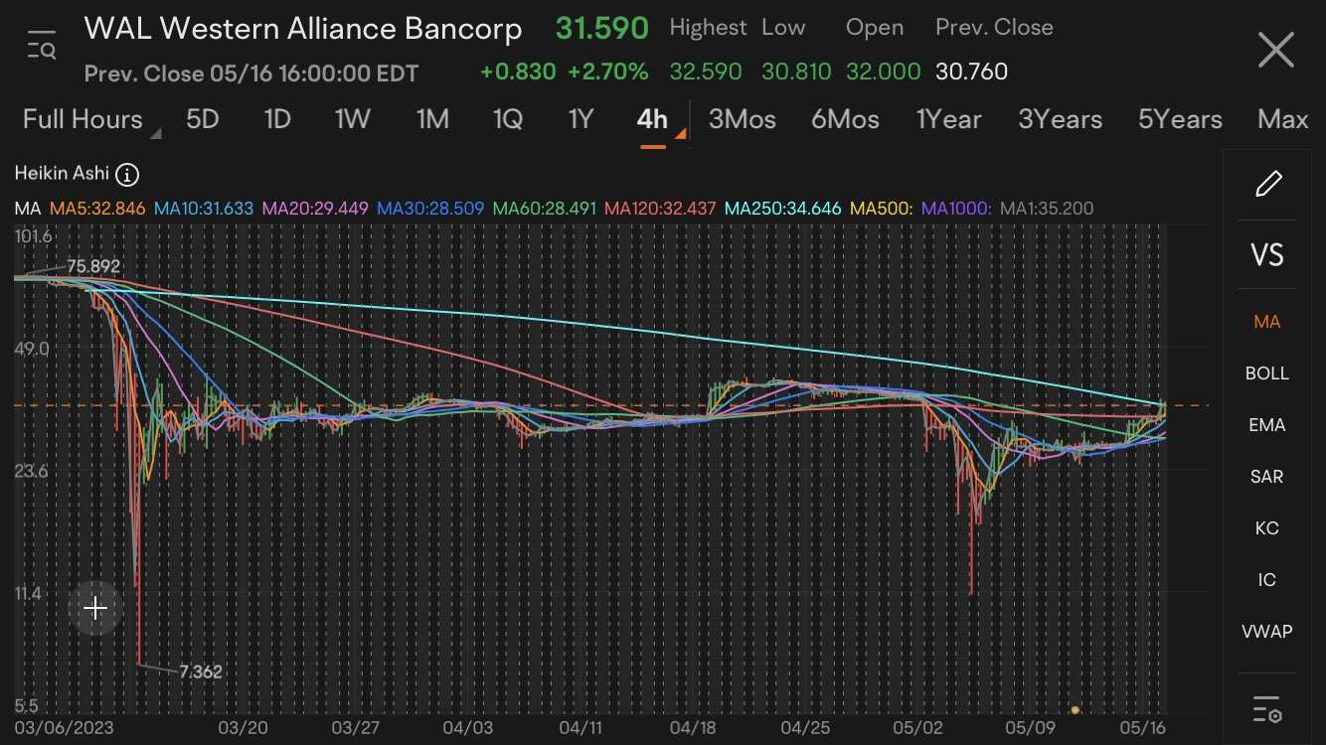1326x745 pixels.
Task: Enable the SAR indicator
Action: tap(1267, 477)
